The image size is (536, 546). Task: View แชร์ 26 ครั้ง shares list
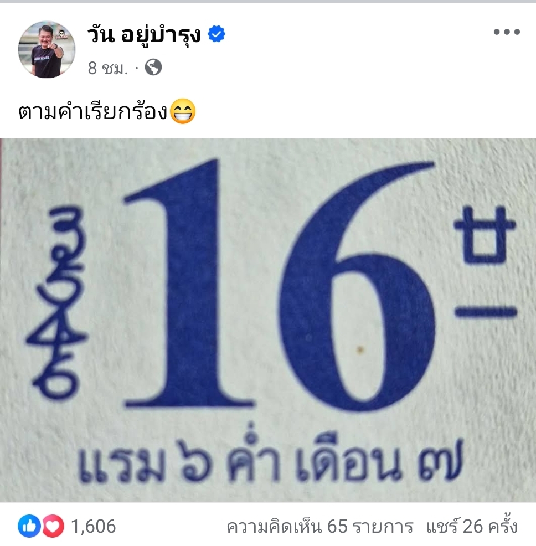click(x=472, y=526)
